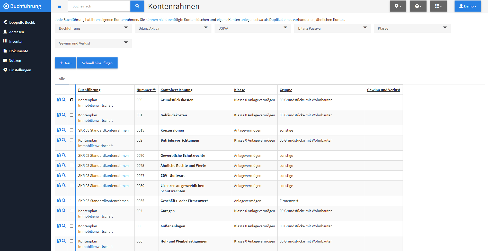Check the Betriebsvorrichtungen row checkbox

[x=72, y=140]
